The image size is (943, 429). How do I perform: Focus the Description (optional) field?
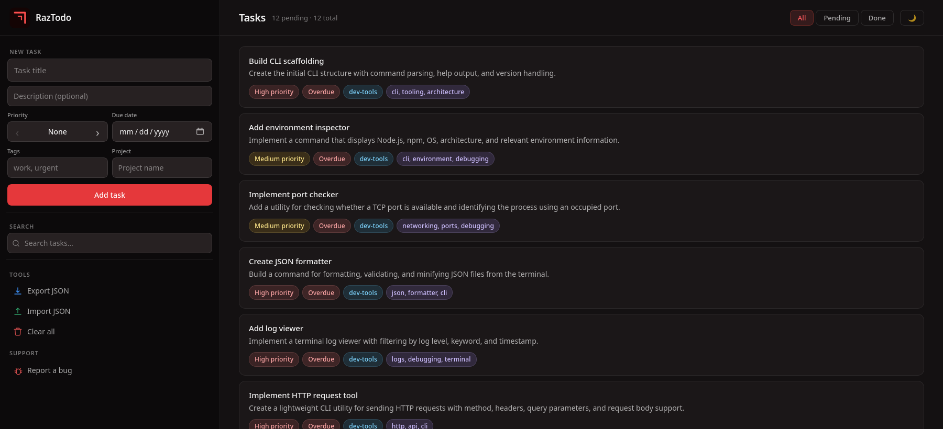pos(109,96)
